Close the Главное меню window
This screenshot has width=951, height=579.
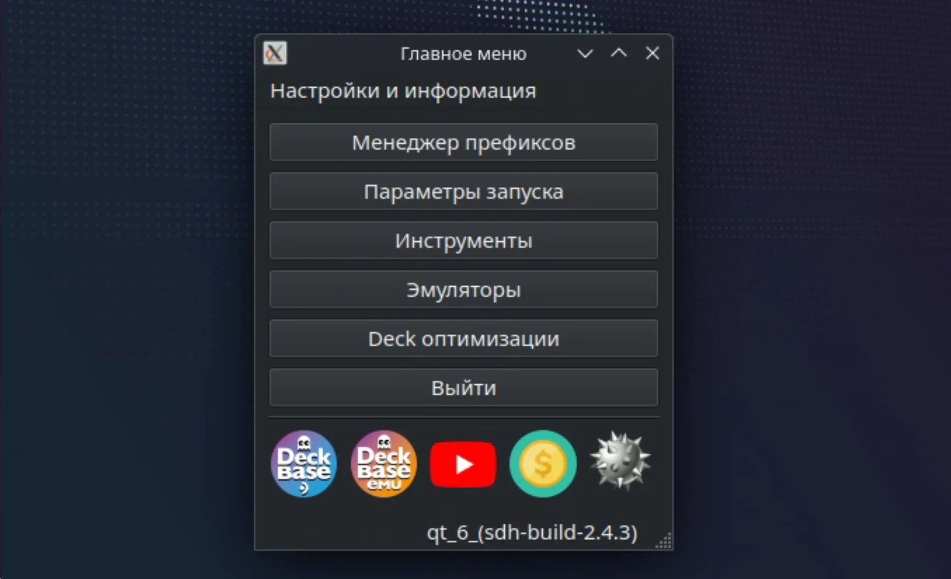click(x=652, y=53)
